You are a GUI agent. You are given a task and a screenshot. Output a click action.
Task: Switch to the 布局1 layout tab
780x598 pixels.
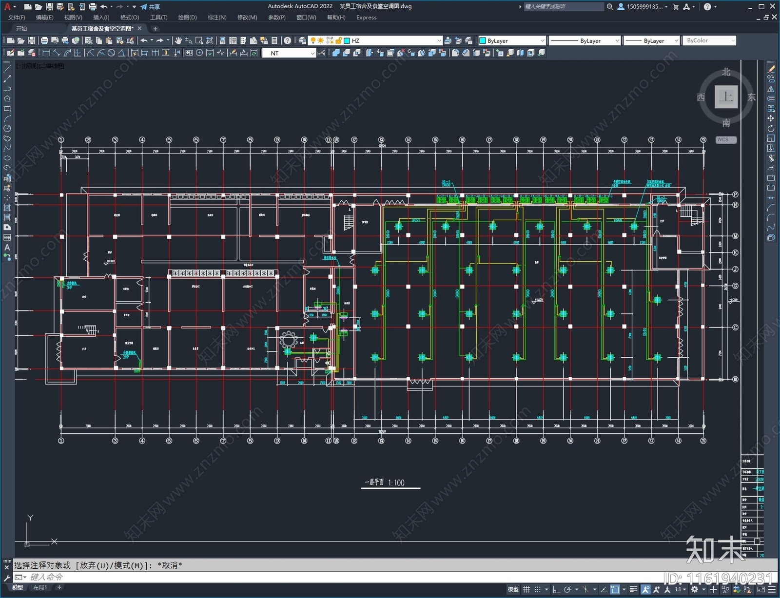point(40,588)
